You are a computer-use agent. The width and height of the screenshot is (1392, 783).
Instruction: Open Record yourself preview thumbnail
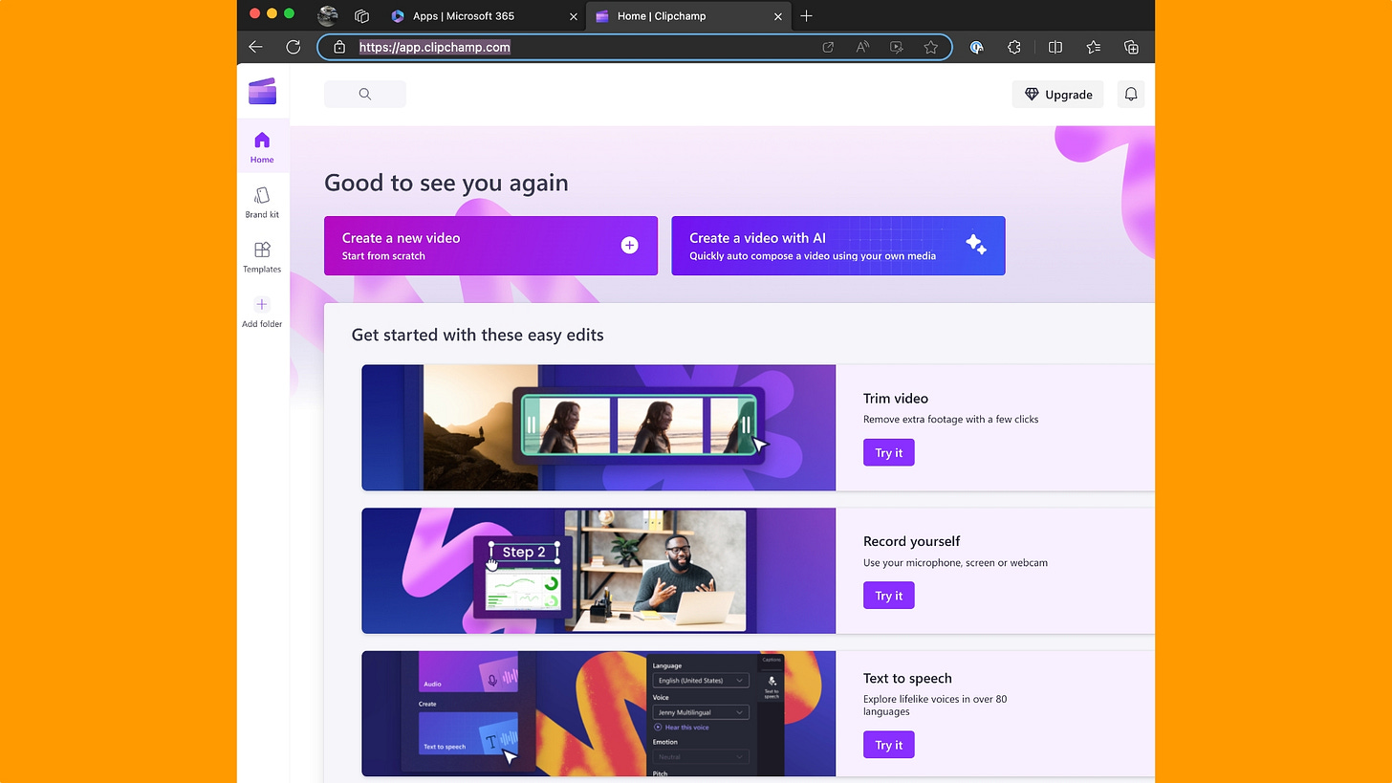598,571
